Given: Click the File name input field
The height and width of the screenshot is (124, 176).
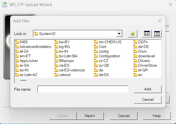Looking at the screenshot, I should point(83,89).
